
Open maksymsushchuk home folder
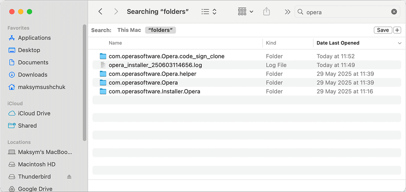[42, 87]
